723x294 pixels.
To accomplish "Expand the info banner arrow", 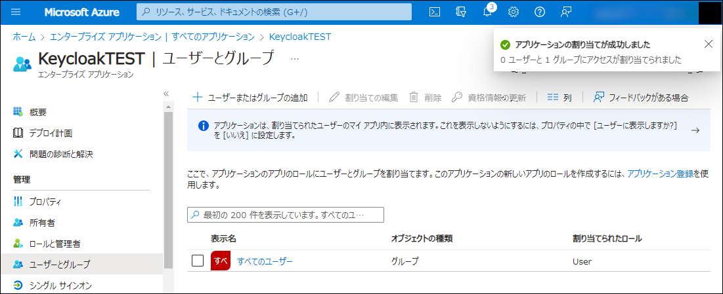I will tap(695, 130).
